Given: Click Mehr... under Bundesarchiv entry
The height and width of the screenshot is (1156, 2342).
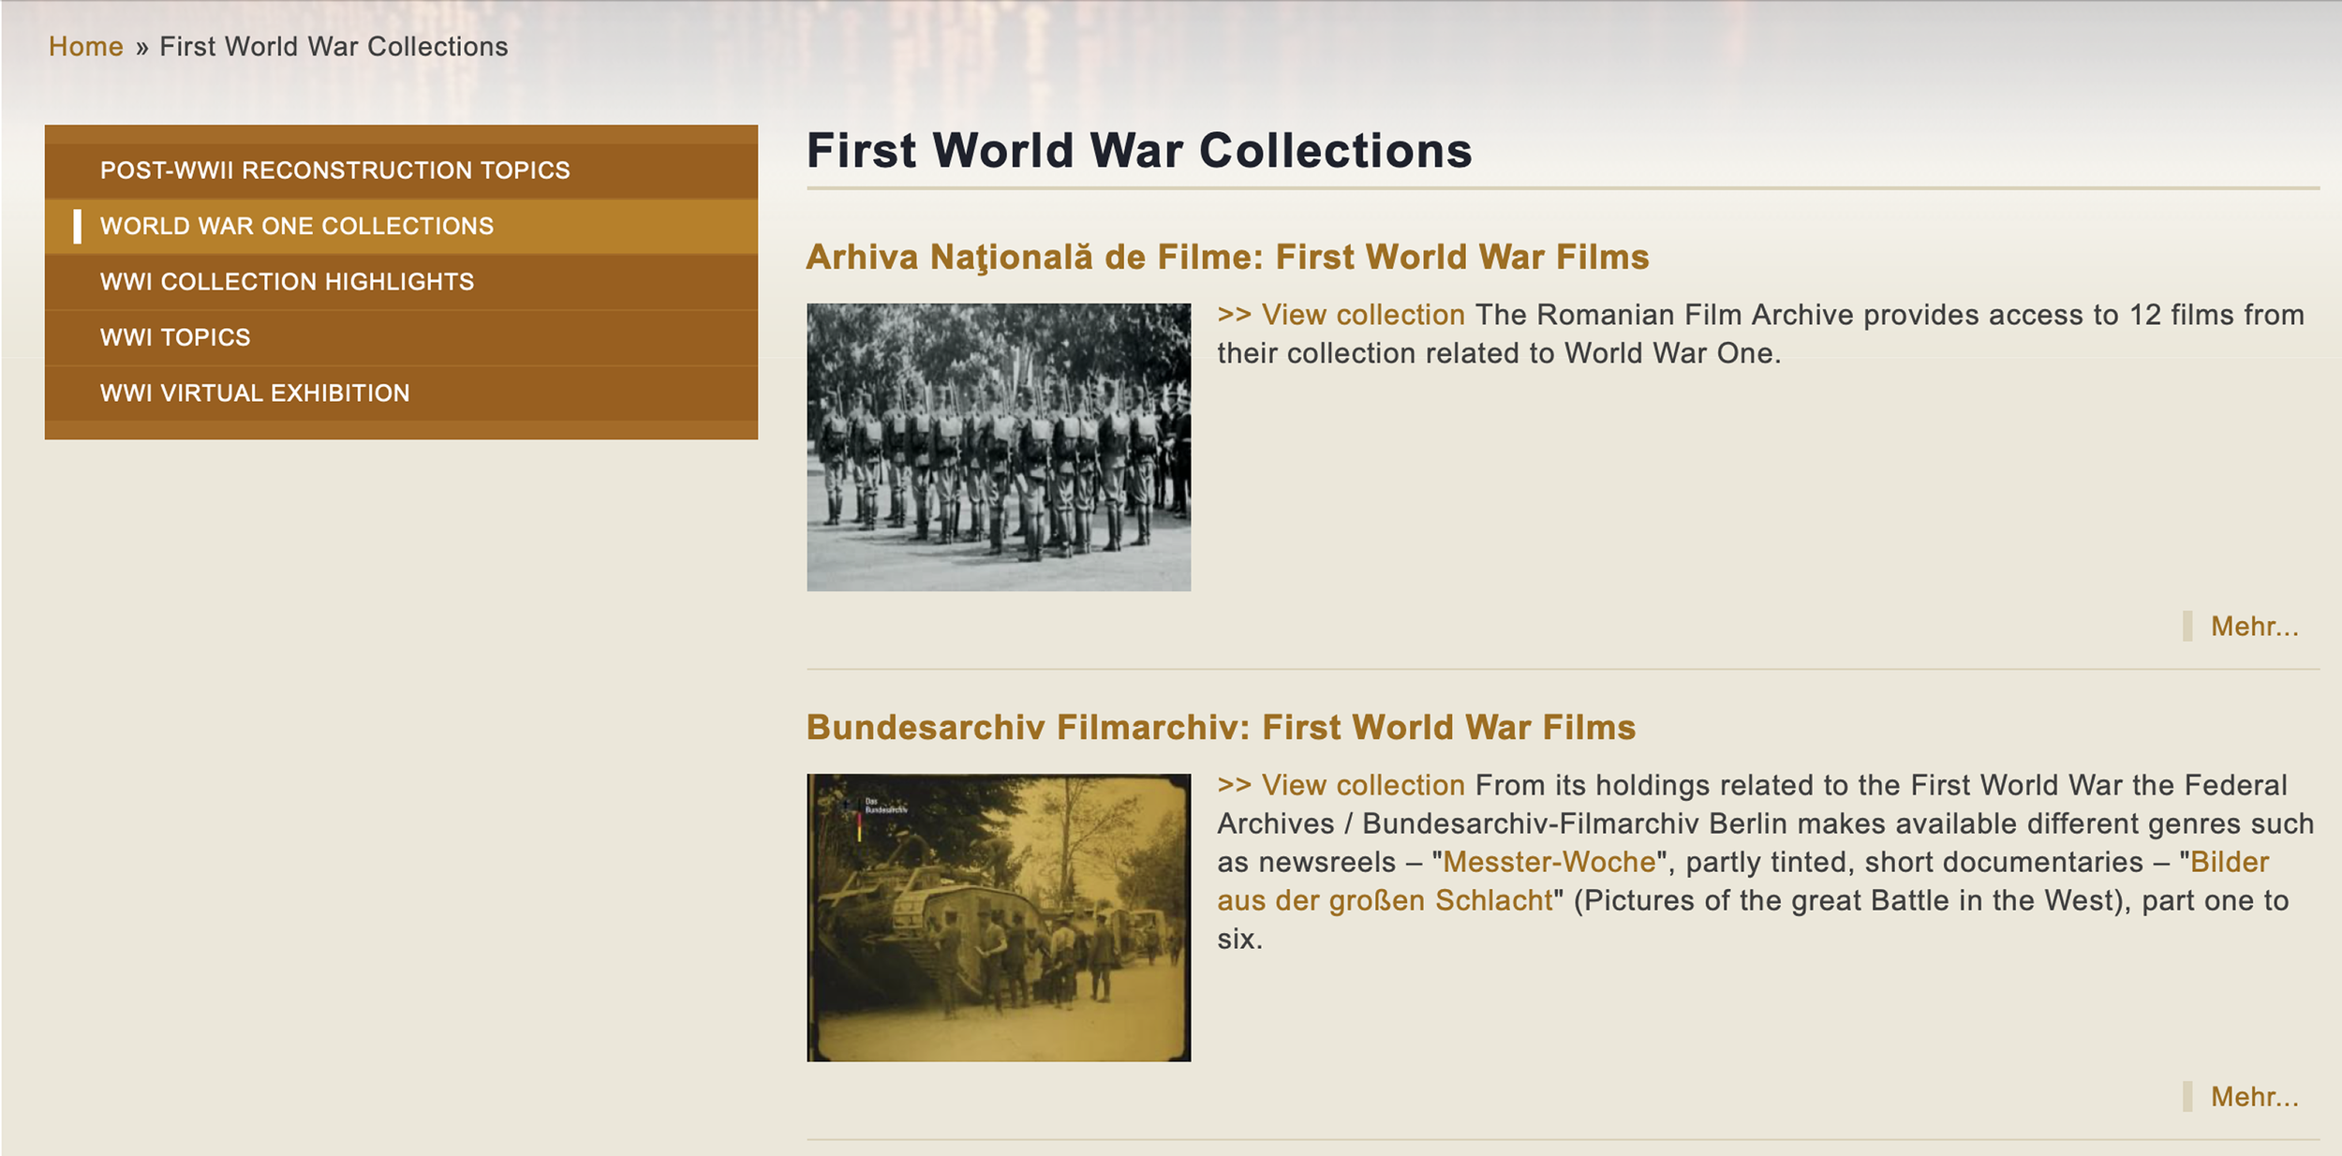Looking at the screenshot, I should point(2254,1097).
